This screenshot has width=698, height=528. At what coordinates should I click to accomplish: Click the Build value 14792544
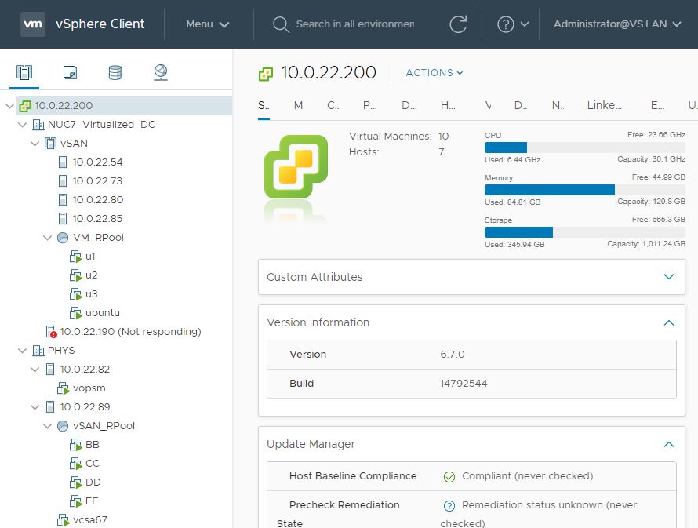pyautogui.click(x=464, y=384)
